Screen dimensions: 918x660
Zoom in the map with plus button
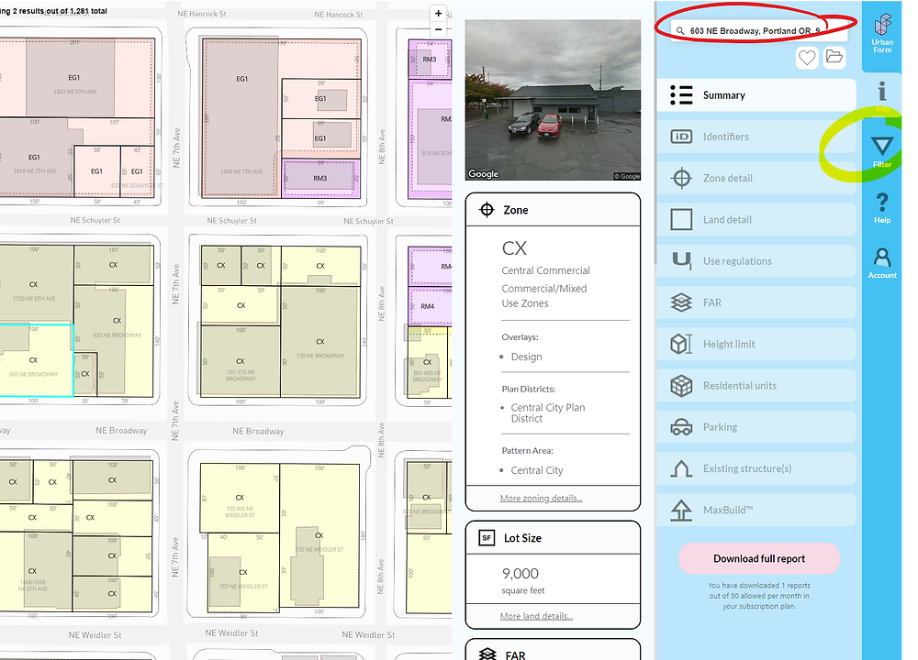pos(438,14)
